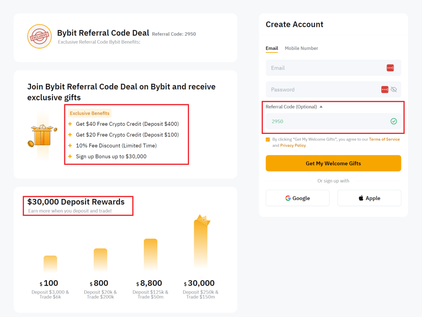422x317 pixels.
Task: Toggle password visibility with the eye icon
Action: [394, 89]
